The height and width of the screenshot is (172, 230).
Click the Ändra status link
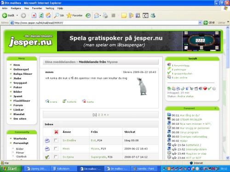(185, 96)
